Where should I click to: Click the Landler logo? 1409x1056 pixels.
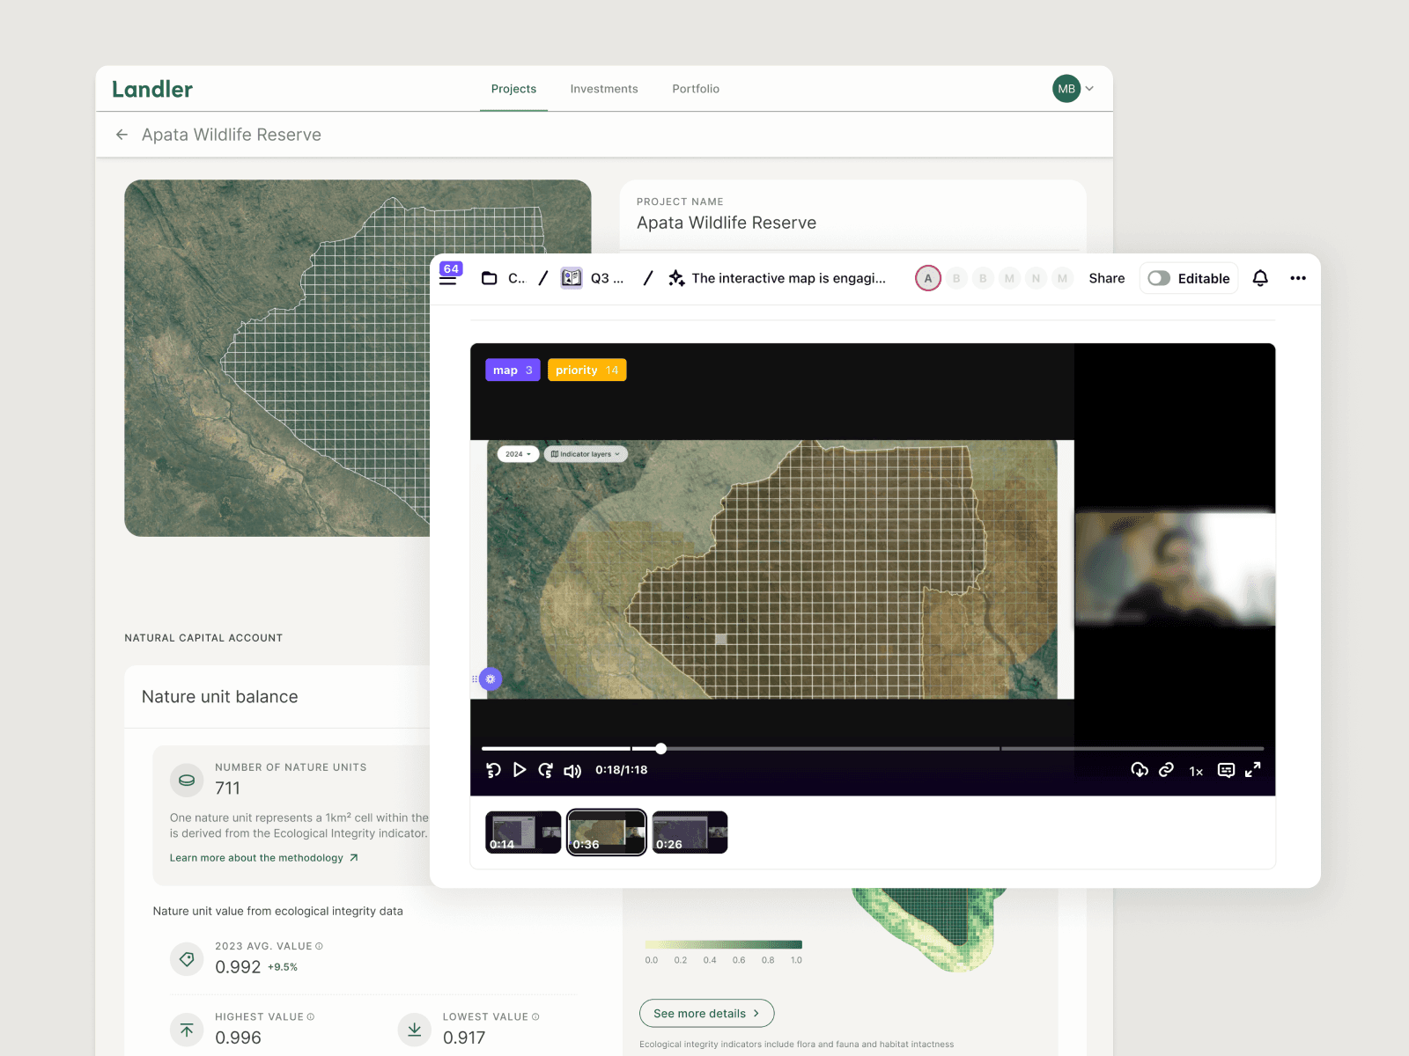click(152, 89)
